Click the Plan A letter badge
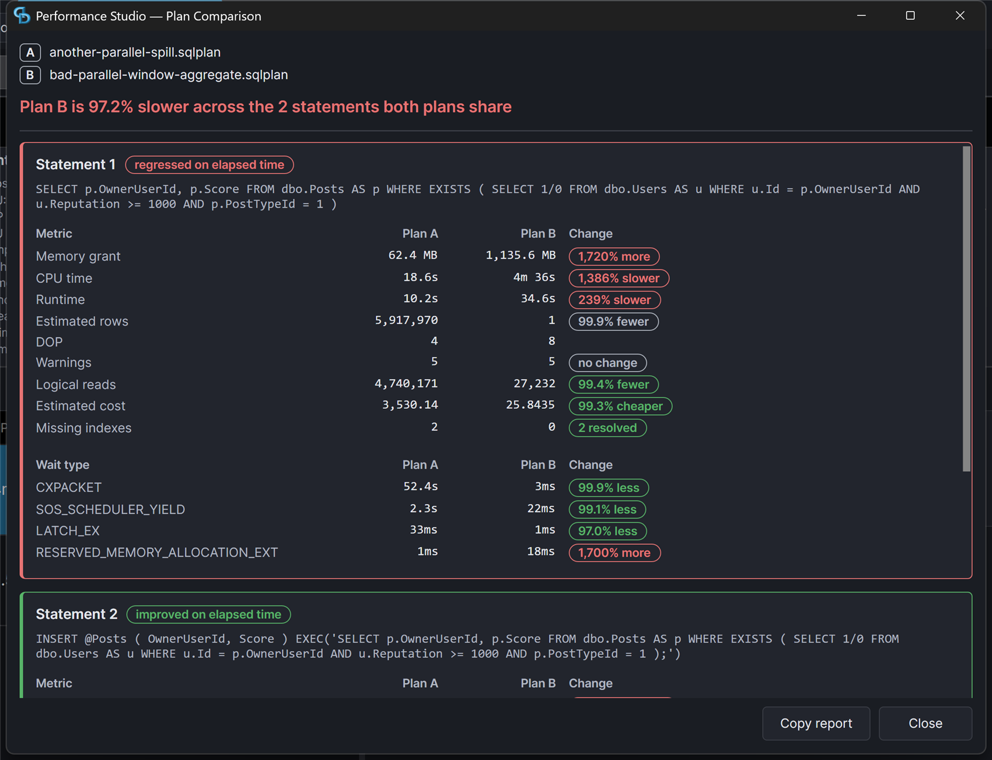This screenshot has width=992, height=760. coord(30,52)
